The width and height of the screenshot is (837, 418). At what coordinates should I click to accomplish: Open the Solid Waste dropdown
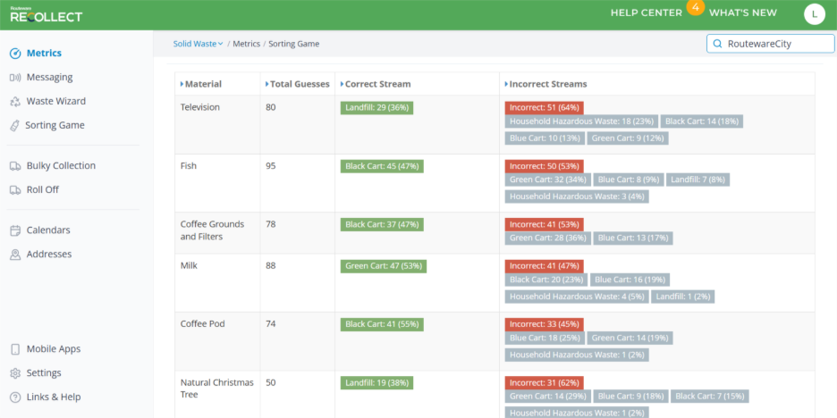pos(198,44)
